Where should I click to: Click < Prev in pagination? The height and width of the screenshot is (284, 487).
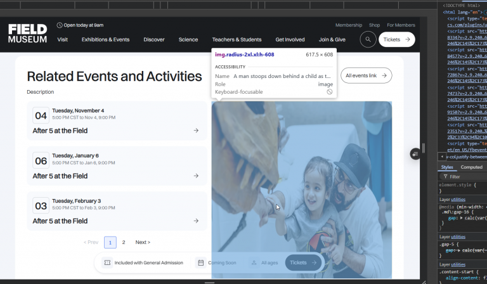[x=91, y=242]
